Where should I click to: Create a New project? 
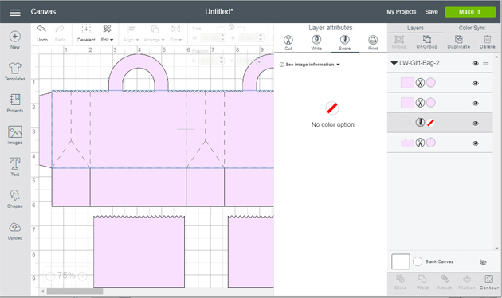(14, 40)
